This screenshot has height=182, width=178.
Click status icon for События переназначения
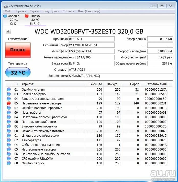9,145
